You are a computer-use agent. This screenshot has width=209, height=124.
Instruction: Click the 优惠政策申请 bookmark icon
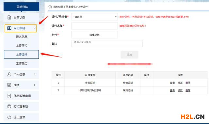click(9, 96)
